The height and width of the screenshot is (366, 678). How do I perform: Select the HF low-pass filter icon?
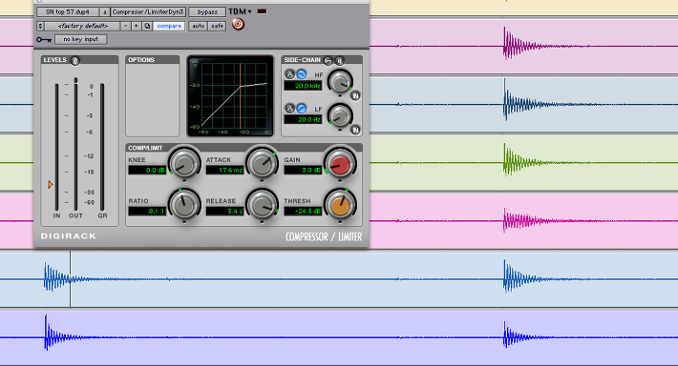point(302,74)
